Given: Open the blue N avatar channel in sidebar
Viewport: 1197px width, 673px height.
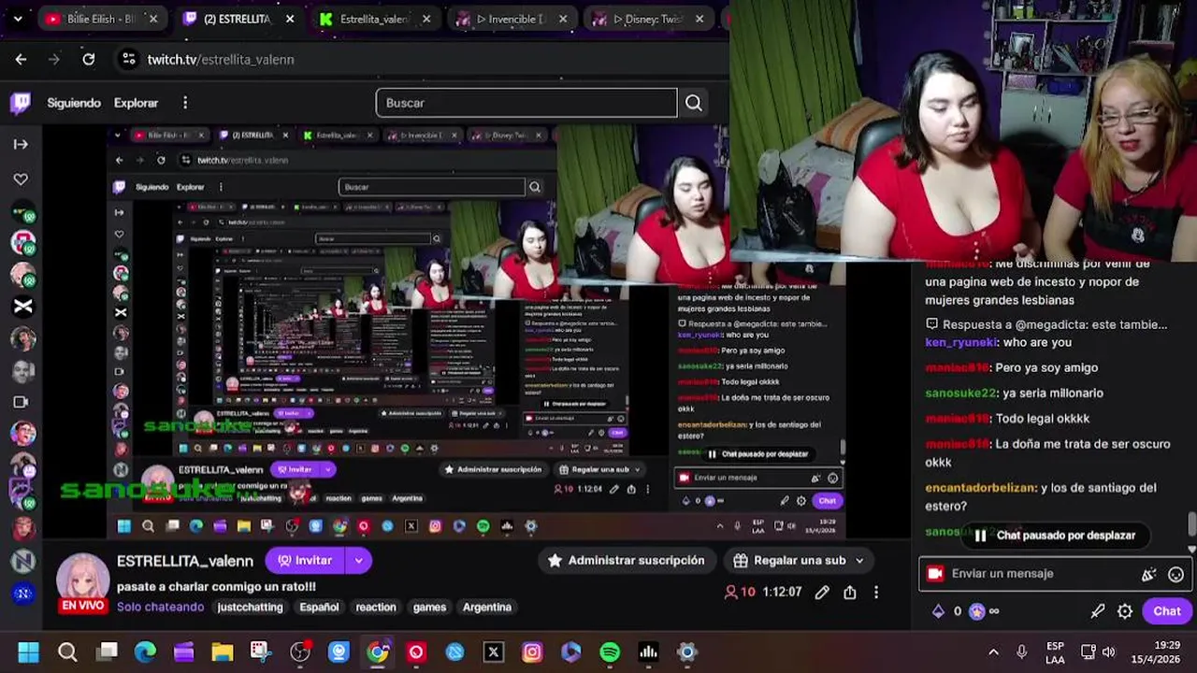Looking at the screenshot, I should pos(23,593).
